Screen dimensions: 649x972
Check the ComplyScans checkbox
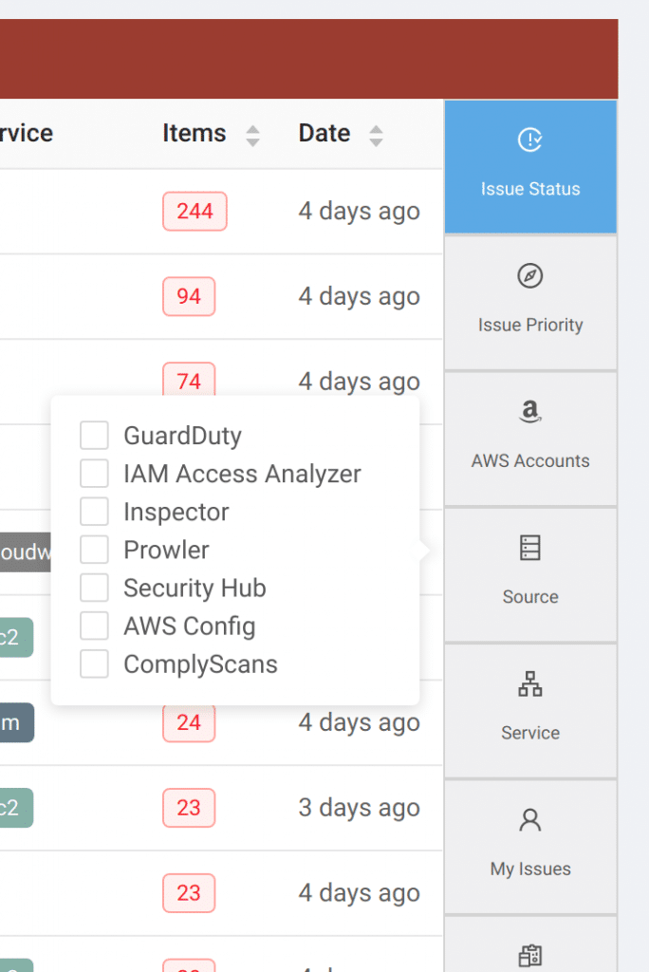(94, 664)
